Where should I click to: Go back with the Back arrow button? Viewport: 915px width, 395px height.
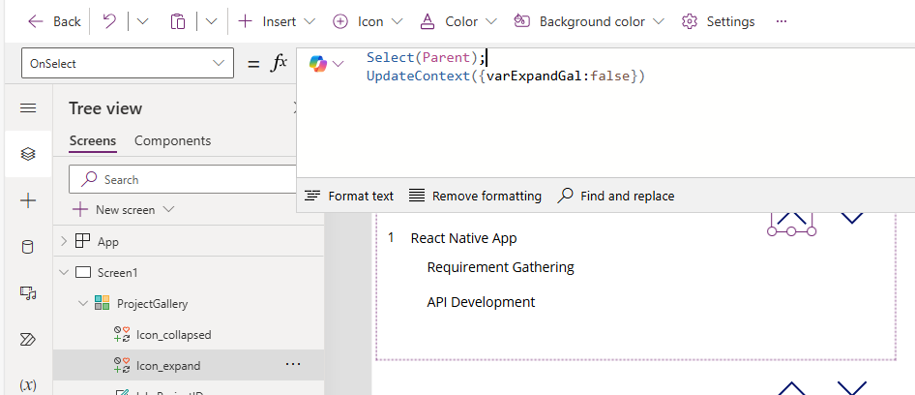(x=54, y=21)
